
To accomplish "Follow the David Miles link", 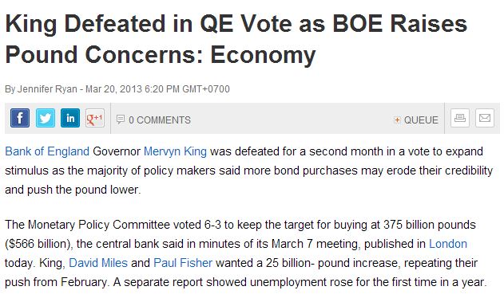I will [98, 263].
